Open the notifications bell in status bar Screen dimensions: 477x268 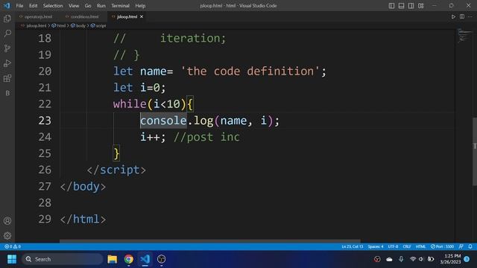470,246
